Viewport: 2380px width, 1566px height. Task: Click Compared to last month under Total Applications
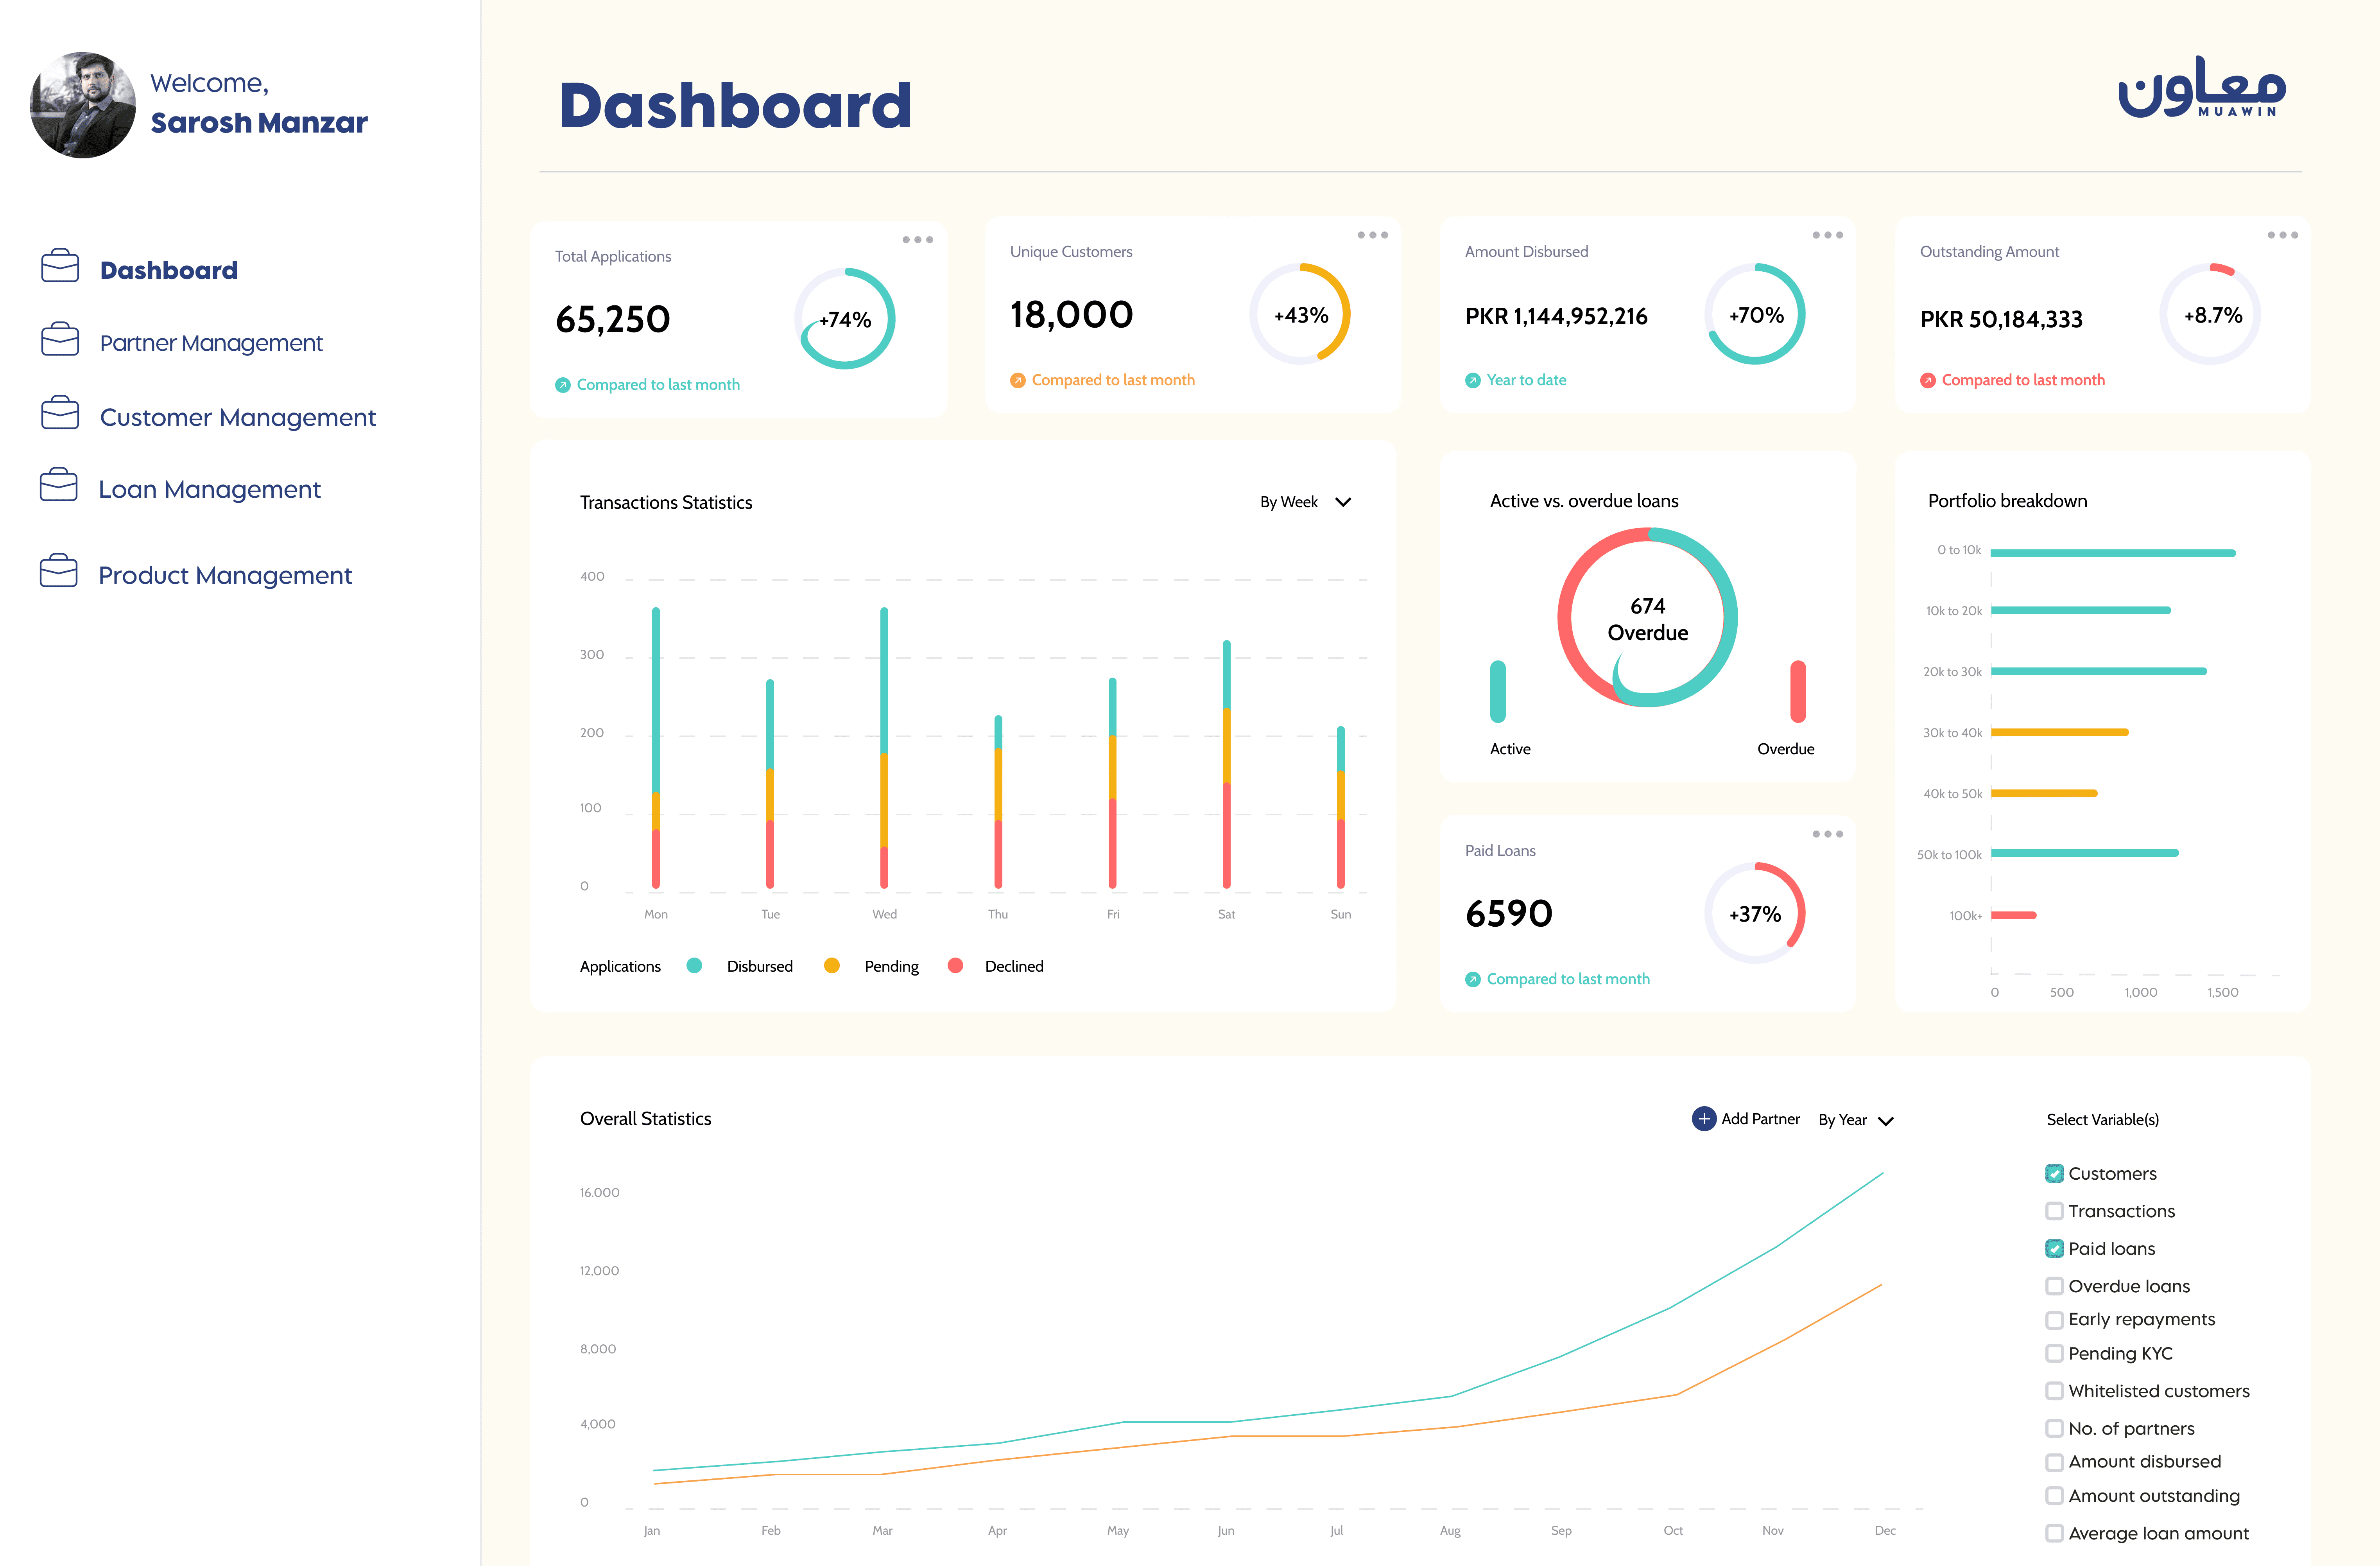point(658,385)
